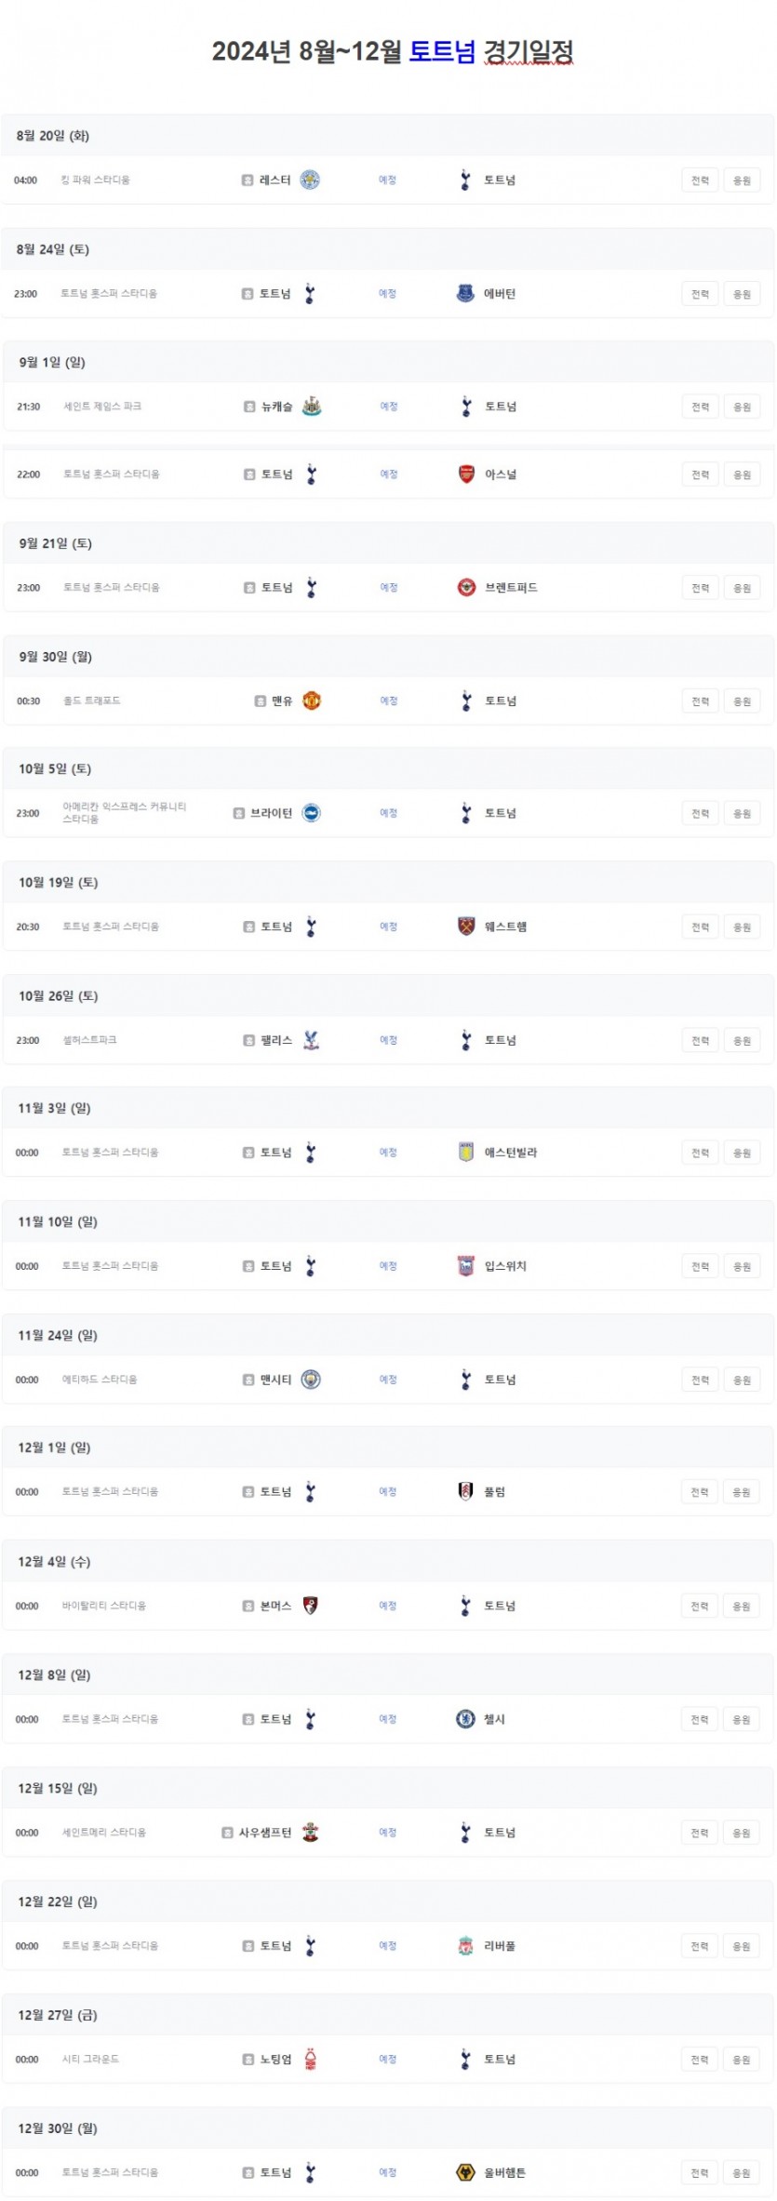Click the Brentford crest beside 브렌트퍼드
The image size is (777, 2201).
click(x=466, y=588)
